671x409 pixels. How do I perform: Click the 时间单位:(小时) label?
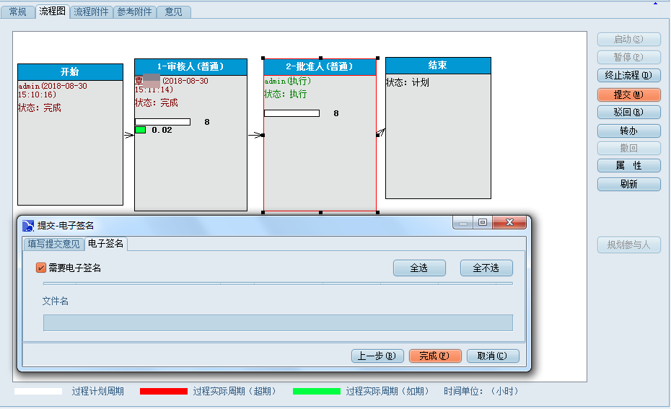click(481, 392)
